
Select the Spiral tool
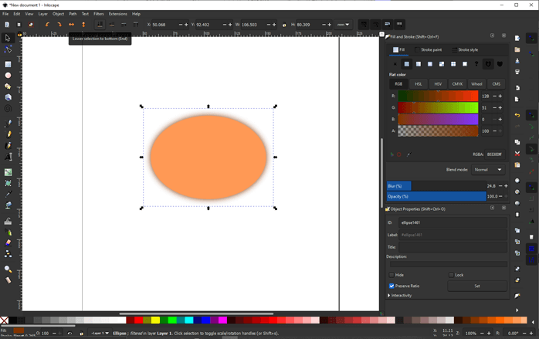pyautogui.click(x=8, y=108)
